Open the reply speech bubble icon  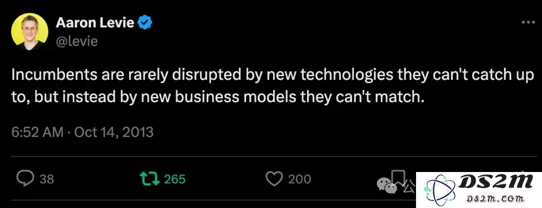(x=25, y=179)
